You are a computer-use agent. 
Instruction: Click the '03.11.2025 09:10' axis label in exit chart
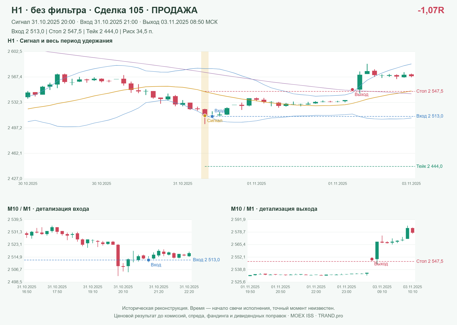(x=382, y=289)
